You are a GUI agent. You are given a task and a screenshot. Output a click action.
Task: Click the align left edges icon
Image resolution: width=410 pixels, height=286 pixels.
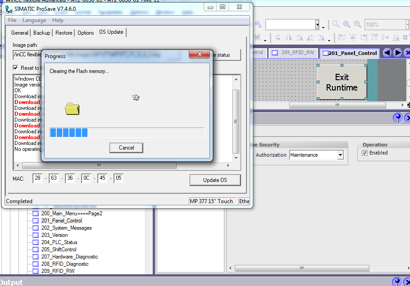[342, 38]
